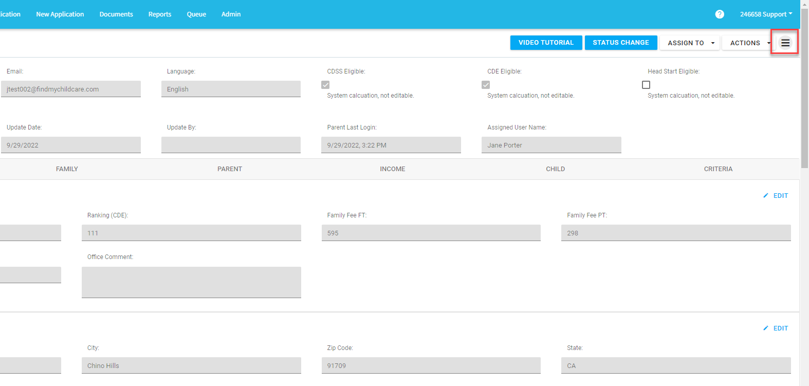This screenshot has height=386, width=809.
Task: Switch to the PARENT tab
Action: 230,169
